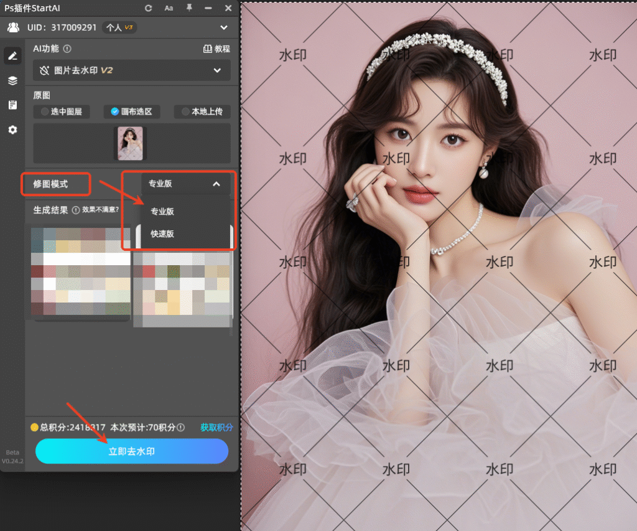Open the first generated result thumbnail

81,271
